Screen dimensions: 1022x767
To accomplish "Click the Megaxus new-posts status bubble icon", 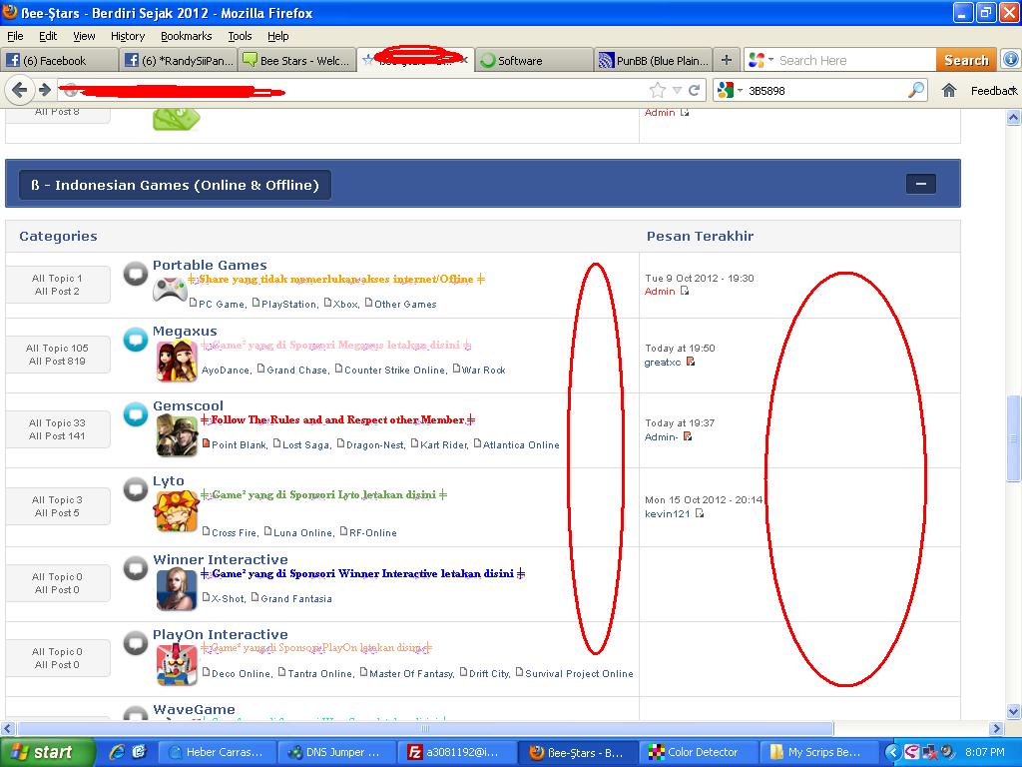I will pyautogui.click(x=136, y=340).
